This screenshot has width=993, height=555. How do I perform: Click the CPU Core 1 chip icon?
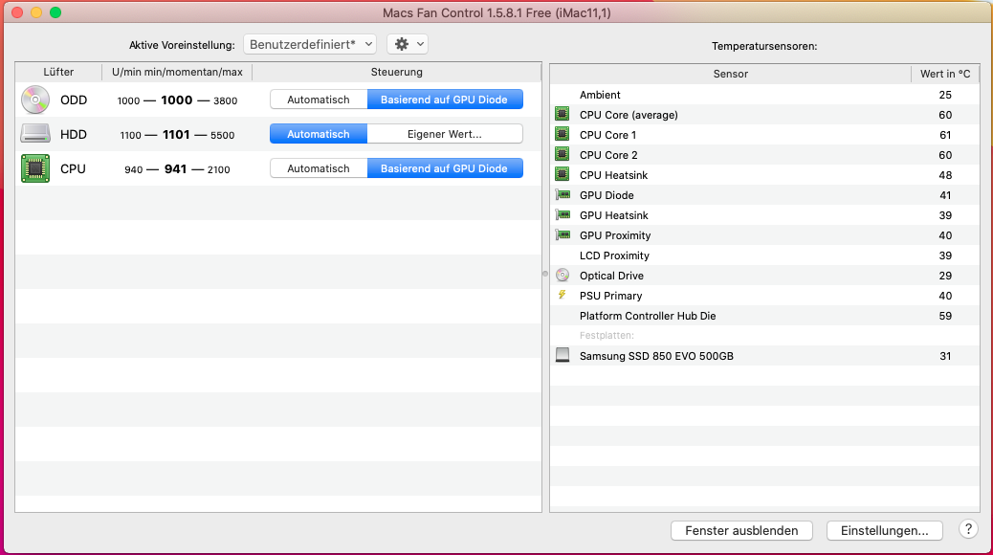562,134
